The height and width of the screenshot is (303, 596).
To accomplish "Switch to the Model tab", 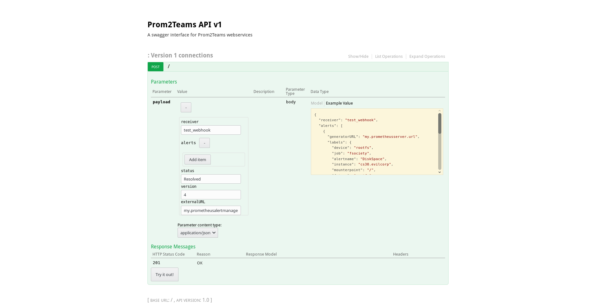I will click(317, 103).
